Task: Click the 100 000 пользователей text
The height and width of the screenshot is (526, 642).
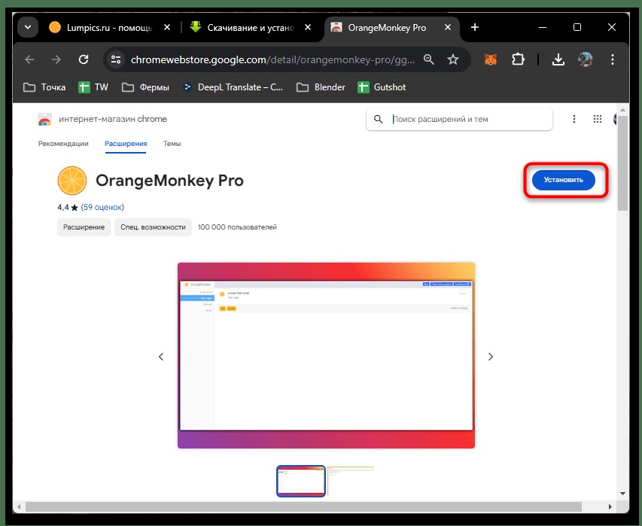Action: click(x=237, y=227)
